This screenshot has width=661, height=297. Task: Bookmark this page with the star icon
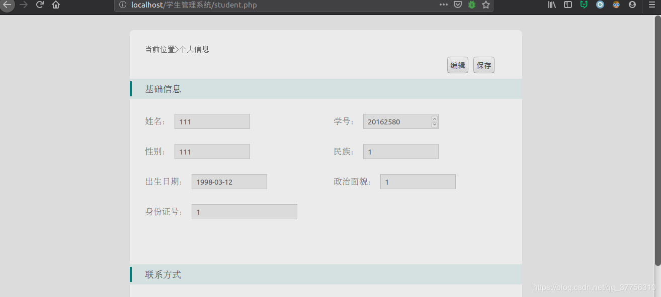pyautogui.click(x=485, y=5)
